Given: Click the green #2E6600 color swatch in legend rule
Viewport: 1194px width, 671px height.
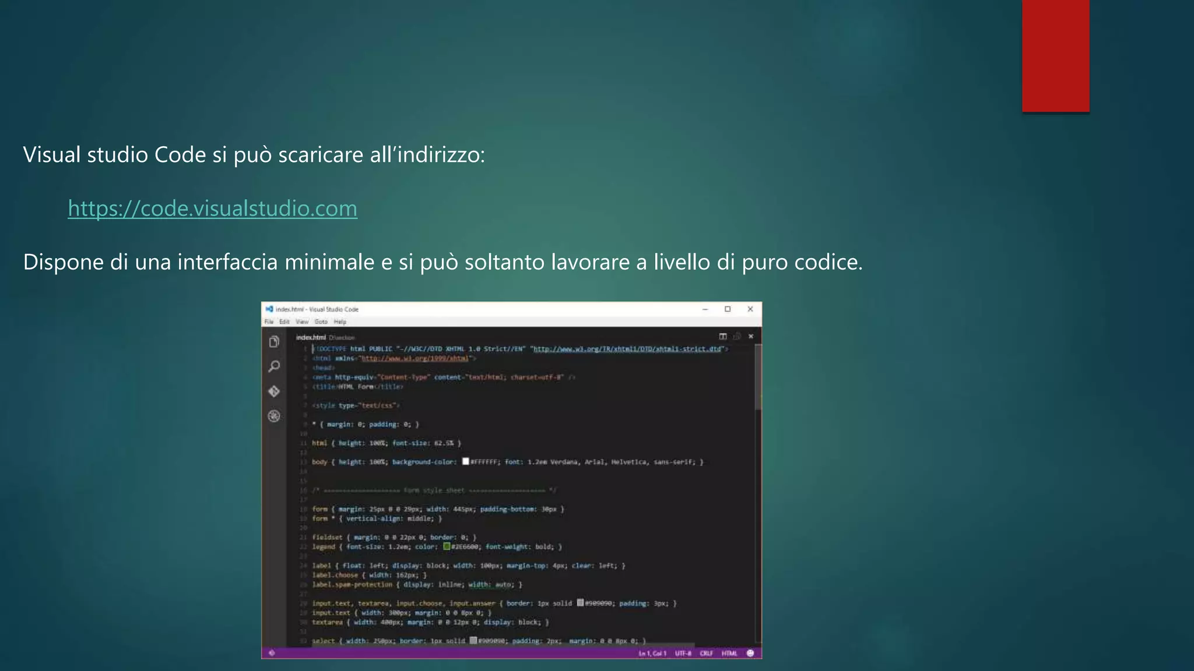Looking at the screenshot, I should (447, 546).
